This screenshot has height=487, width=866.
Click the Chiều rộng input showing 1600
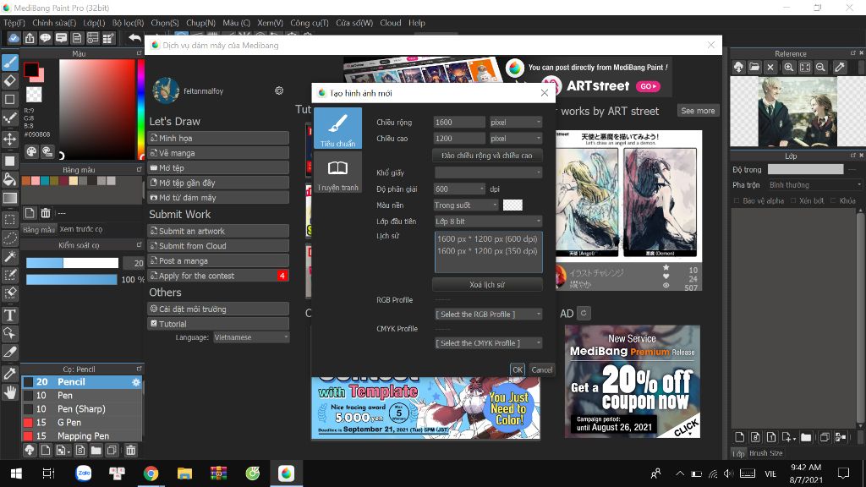coord(459,122)
